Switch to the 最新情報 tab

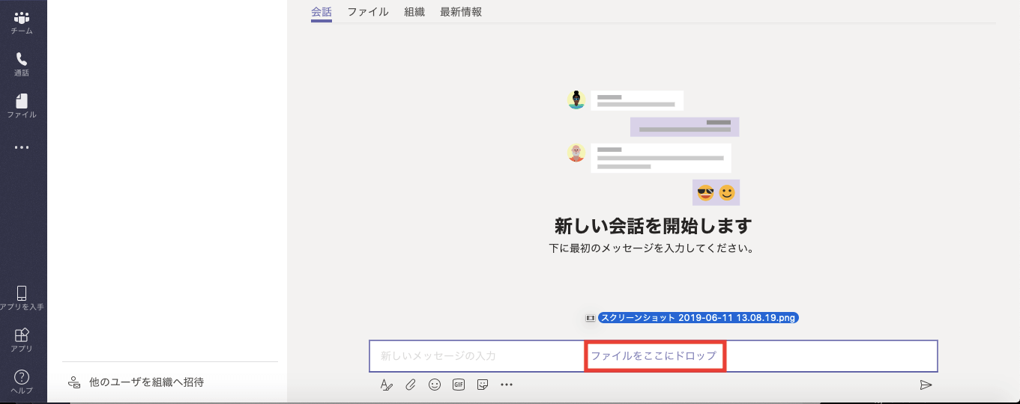click(x=461, y=12)
